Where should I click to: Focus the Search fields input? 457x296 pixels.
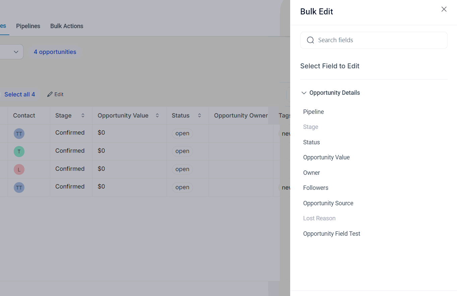[x=379, y=40]
